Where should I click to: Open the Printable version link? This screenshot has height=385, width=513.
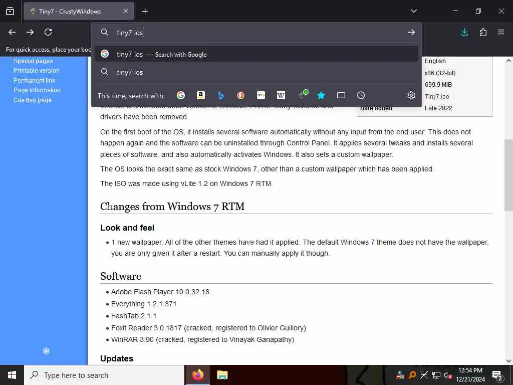point(36,70)
